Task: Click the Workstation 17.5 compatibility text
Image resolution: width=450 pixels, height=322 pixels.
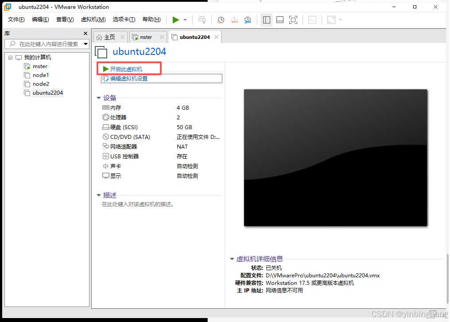Action: click(310, 283)
